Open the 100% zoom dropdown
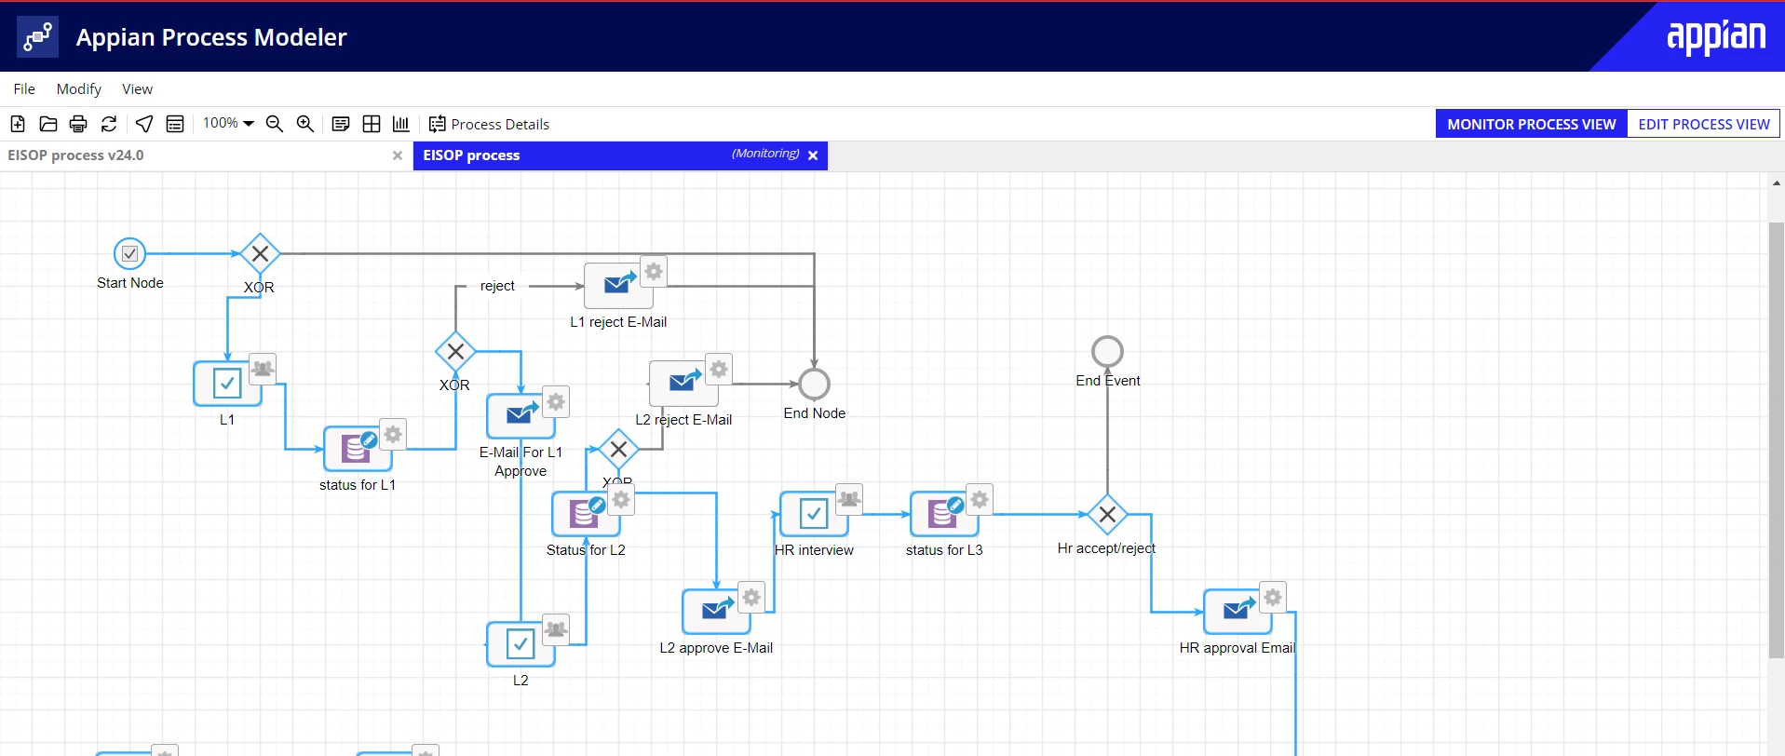Viewport: 1785px width, 756px height. [x=228, y=123]
